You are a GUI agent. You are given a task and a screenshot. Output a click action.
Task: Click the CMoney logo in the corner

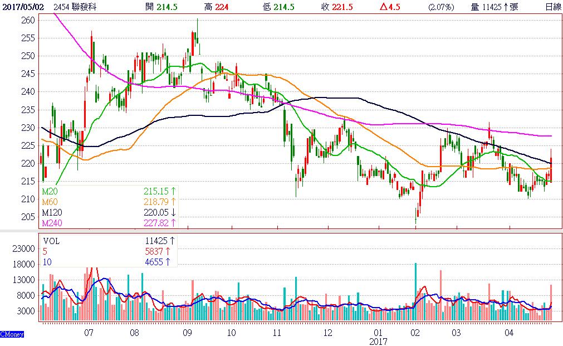click(x=12, y=334)
